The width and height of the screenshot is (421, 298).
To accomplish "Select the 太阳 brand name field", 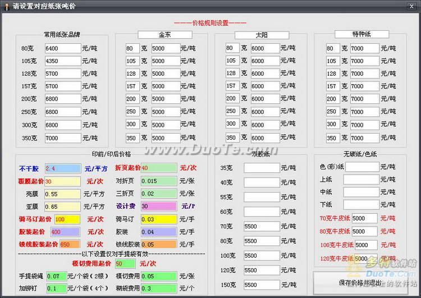I will tap(261, 35).
